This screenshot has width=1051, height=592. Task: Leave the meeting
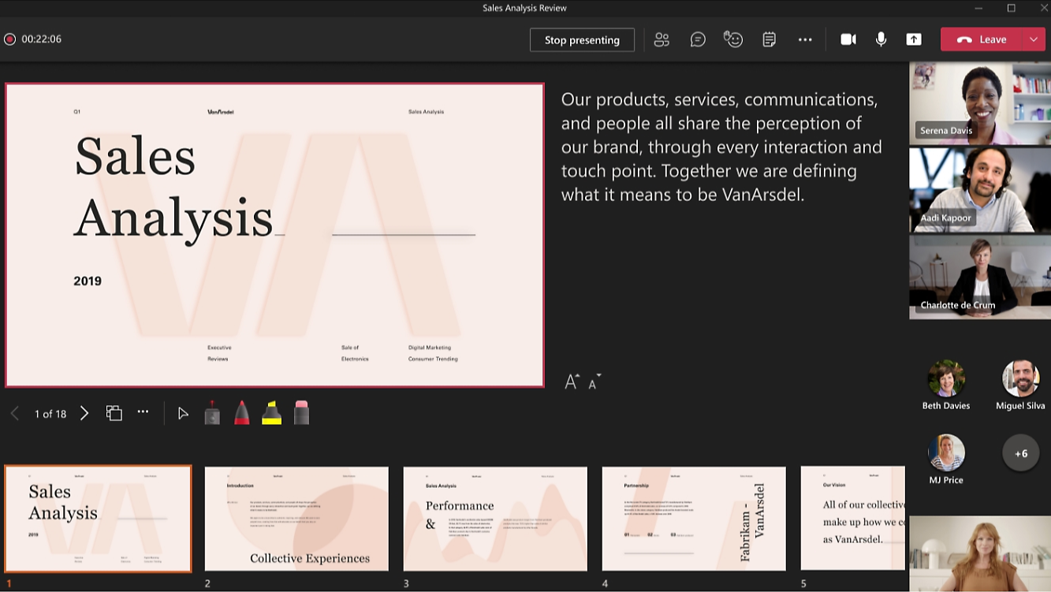(982, 39)
